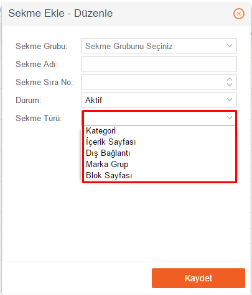Increase Sekme Sıra No with the up arrow
This screenshot has height=295, width=252.
coord(230,79)
